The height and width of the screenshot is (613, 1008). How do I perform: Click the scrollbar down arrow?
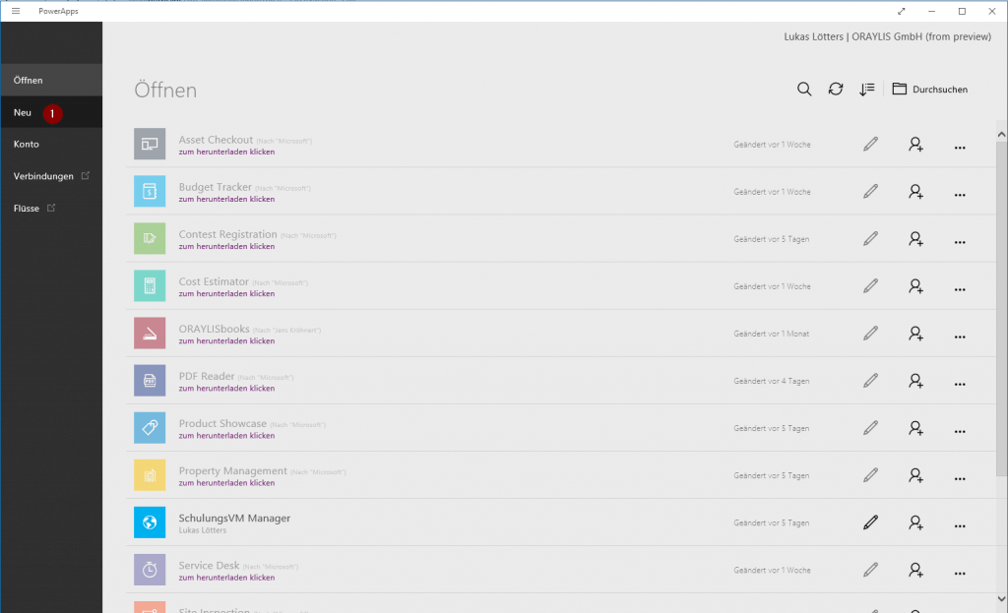(x=1001, y=599)
